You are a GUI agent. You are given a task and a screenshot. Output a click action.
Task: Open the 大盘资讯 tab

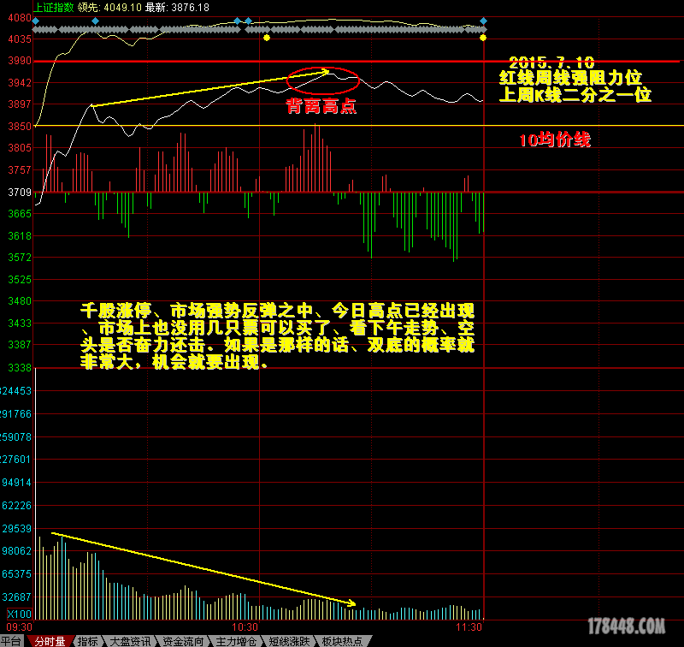tap(130, 641)
